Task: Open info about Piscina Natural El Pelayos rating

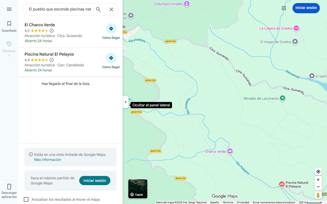Action: tap(52, 60)
